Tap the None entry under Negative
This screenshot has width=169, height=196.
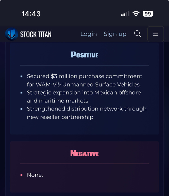[35, 175]
